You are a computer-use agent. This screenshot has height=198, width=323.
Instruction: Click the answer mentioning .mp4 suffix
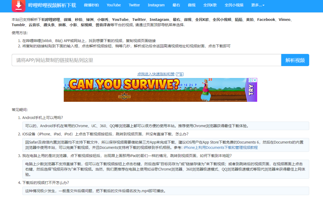(166, 191)
